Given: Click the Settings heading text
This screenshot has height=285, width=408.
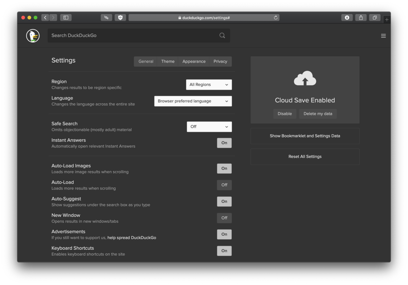Looking at the screenshot, I should (63, 60).
